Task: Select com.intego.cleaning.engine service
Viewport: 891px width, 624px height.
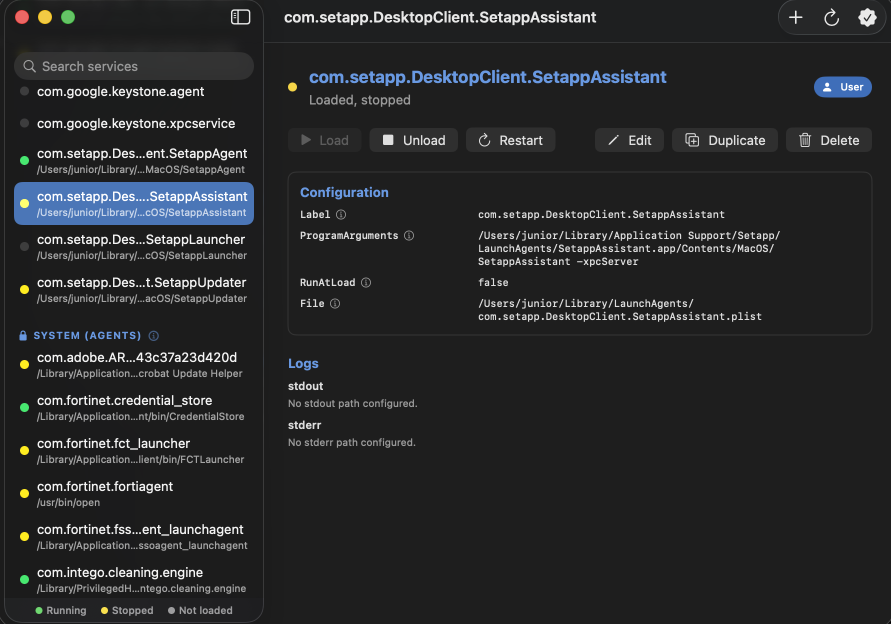Action: [134, 579]
